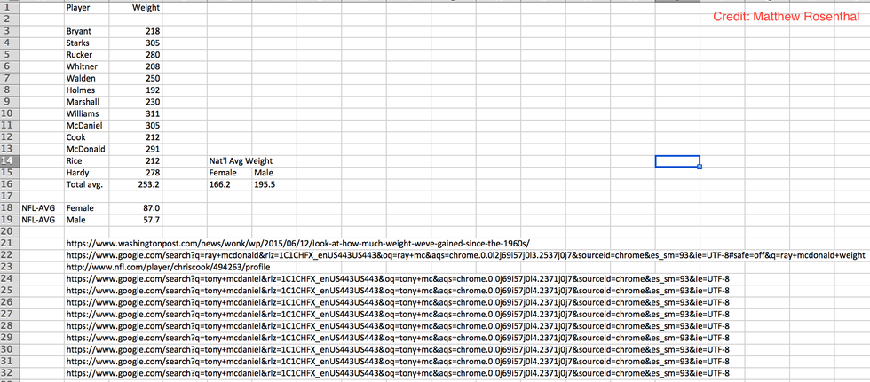
Task: Select the cell containing "McDonald"
Action: (85, 149)
